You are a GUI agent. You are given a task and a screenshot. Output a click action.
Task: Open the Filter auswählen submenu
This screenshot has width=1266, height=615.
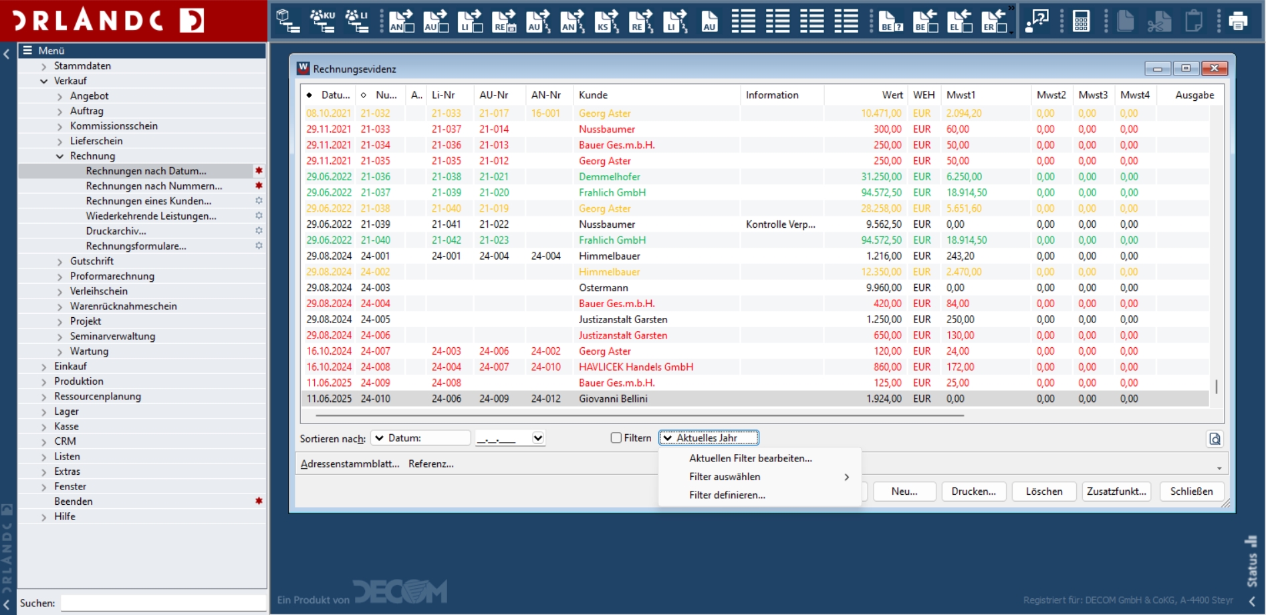click(760, 477)
